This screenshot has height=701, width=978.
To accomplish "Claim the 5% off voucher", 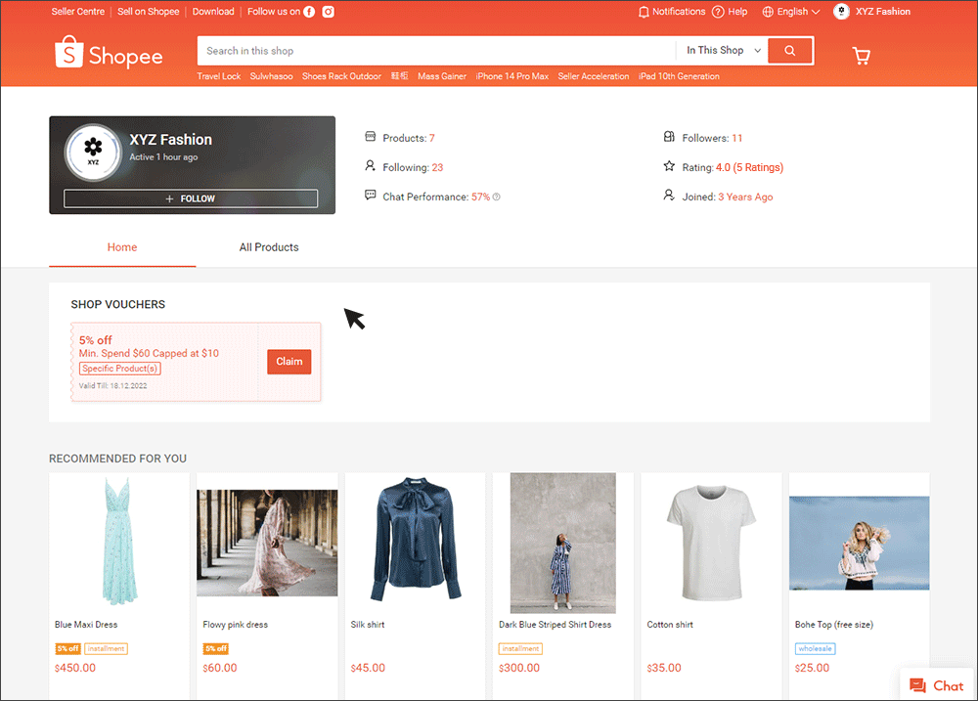I will click(289, 361).
